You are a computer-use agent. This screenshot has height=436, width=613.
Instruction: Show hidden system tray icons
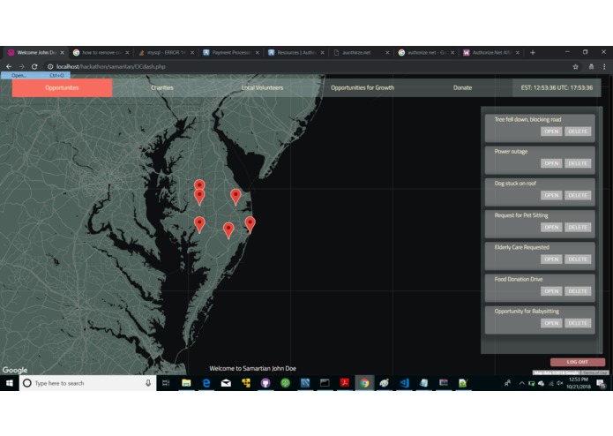tap(521, 383)
